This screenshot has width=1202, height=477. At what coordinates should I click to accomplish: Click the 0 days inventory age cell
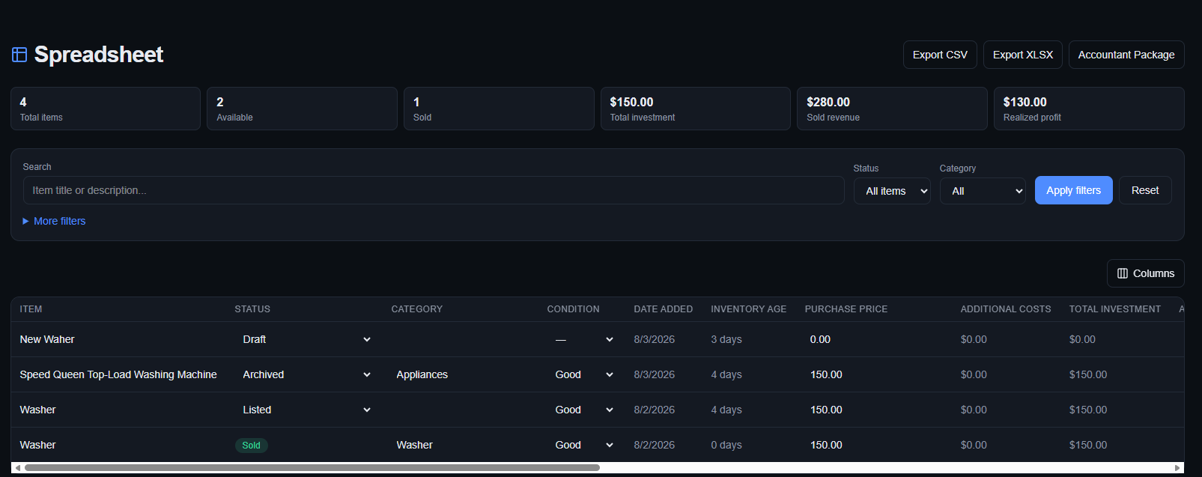726,445
